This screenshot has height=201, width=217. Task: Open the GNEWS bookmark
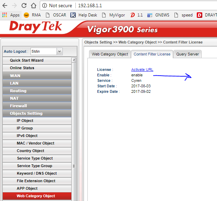[x=158, y=15]
